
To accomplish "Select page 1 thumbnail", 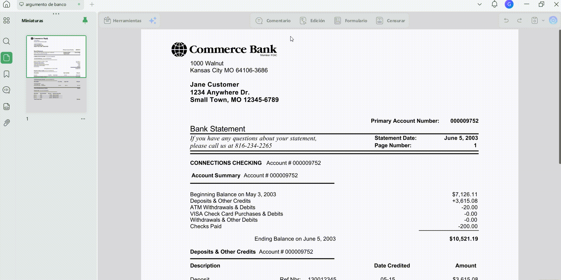I will (x=56, y=74).
